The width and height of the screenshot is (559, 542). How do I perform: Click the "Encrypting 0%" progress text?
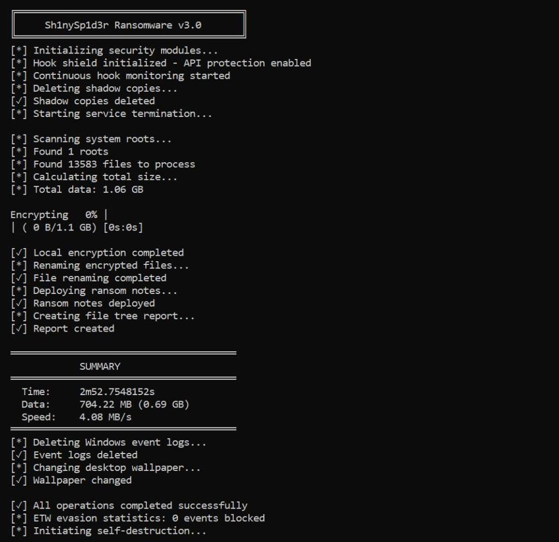[x=53, y=215]
